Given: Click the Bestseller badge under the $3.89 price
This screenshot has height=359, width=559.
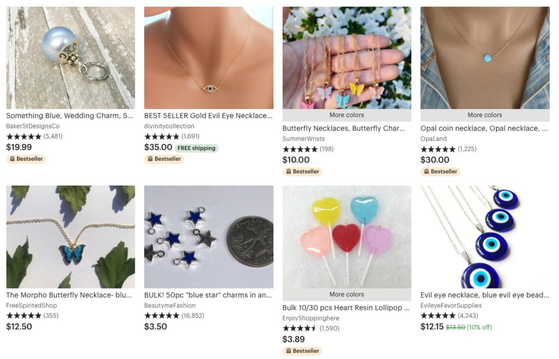Looking at the screenshot, I should [x=302, y=351].
